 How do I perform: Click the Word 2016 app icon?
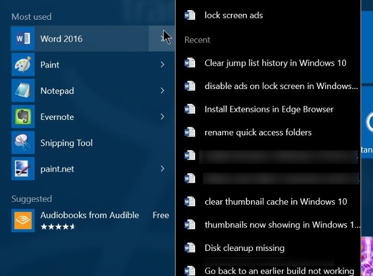(23, 38)
